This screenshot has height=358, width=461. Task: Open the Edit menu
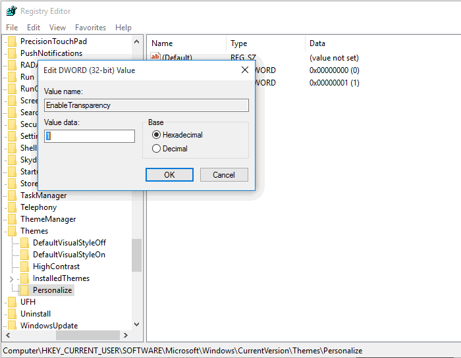pos(34,28)
